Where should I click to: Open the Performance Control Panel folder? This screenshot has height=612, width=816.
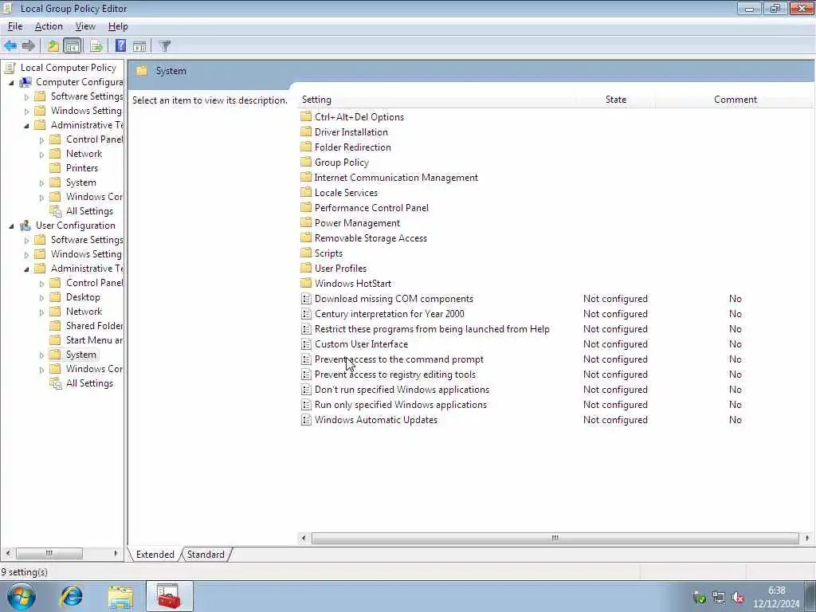click(x=371, y=208)
